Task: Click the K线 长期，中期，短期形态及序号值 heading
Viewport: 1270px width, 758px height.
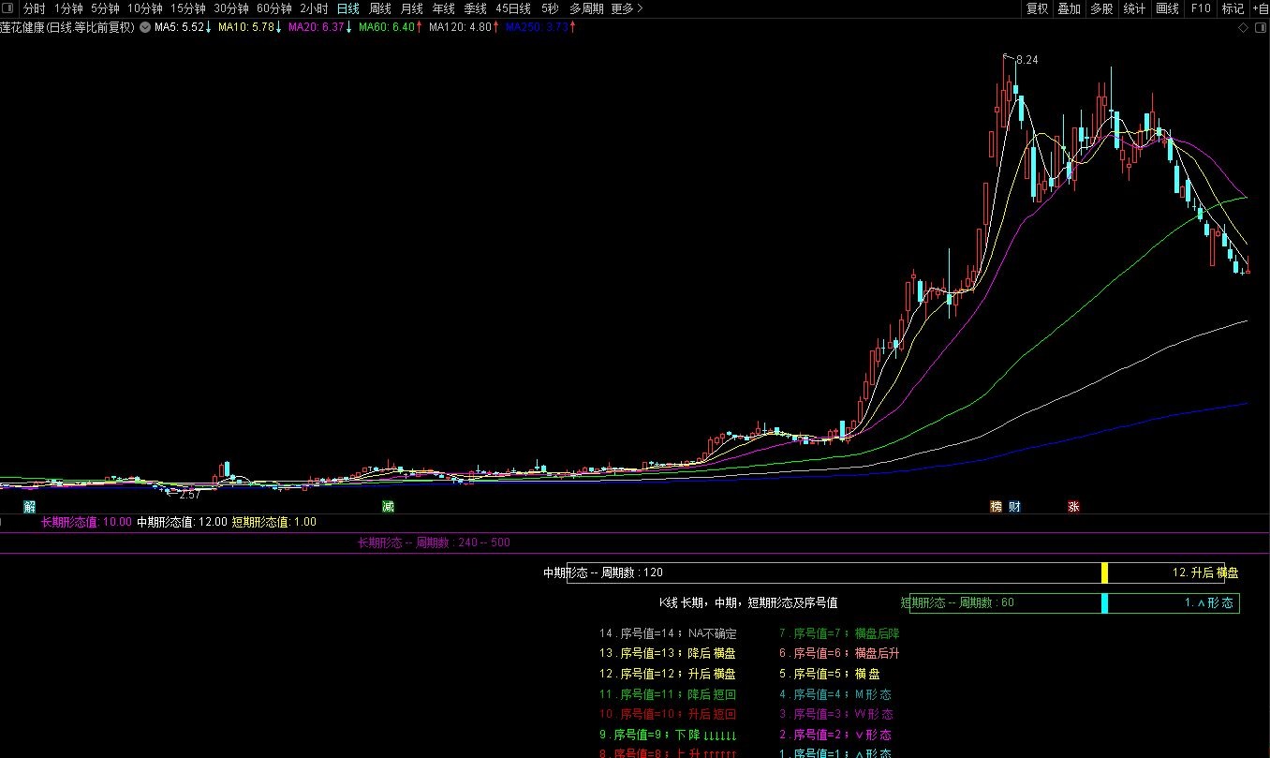Action: (748, 602)
